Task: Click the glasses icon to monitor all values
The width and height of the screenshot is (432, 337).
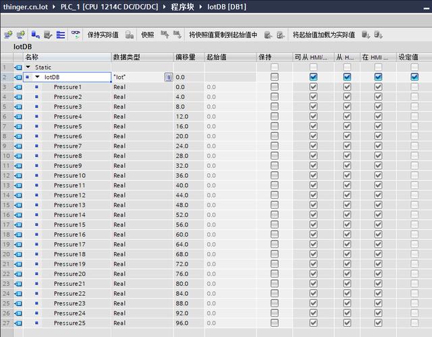Action: [x=76, y=34]
